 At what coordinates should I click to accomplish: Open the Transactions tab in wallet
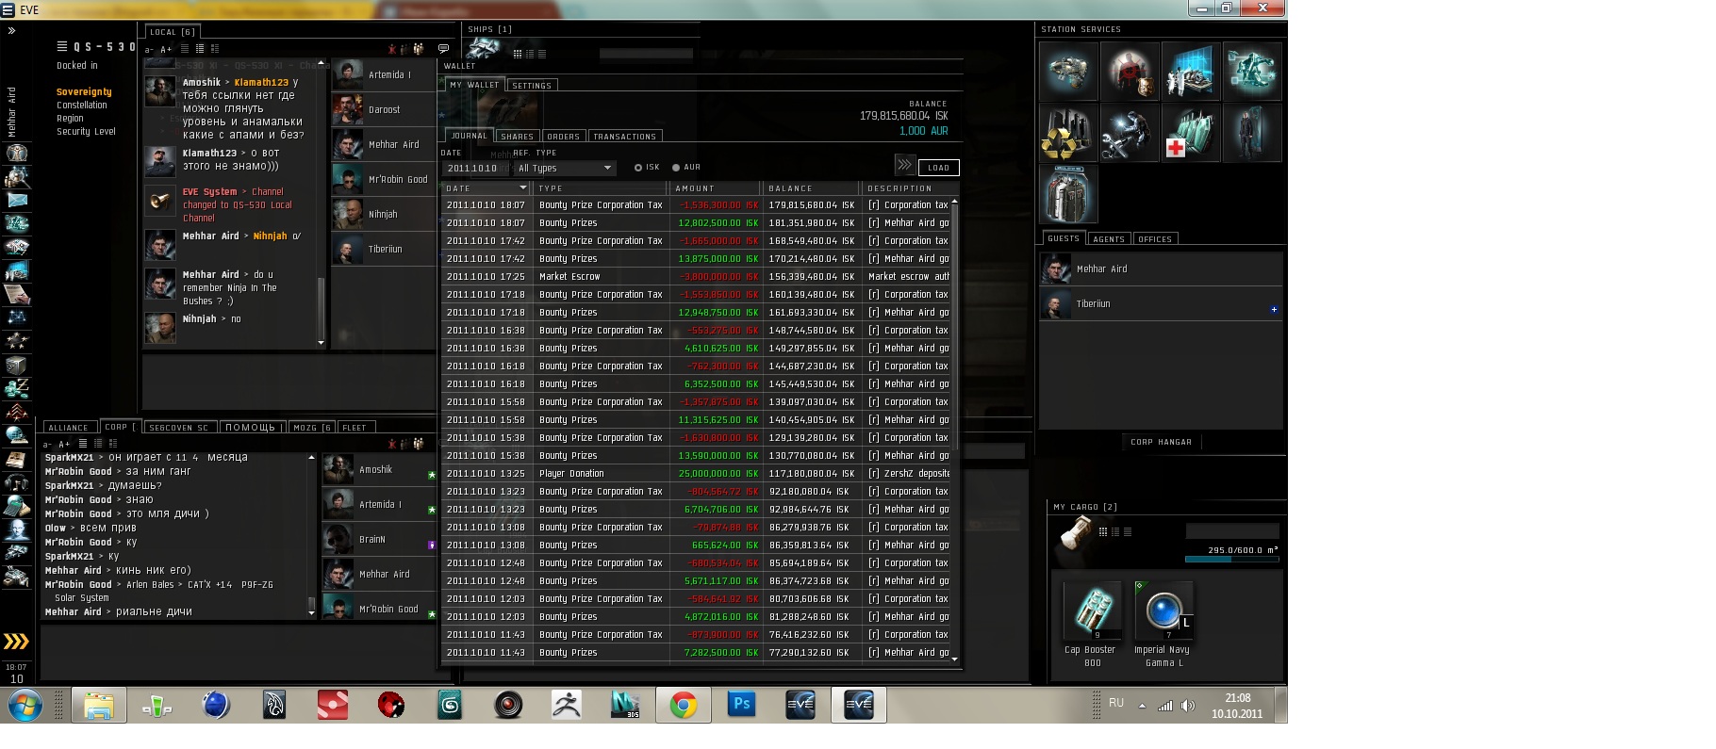pos(624,137)
